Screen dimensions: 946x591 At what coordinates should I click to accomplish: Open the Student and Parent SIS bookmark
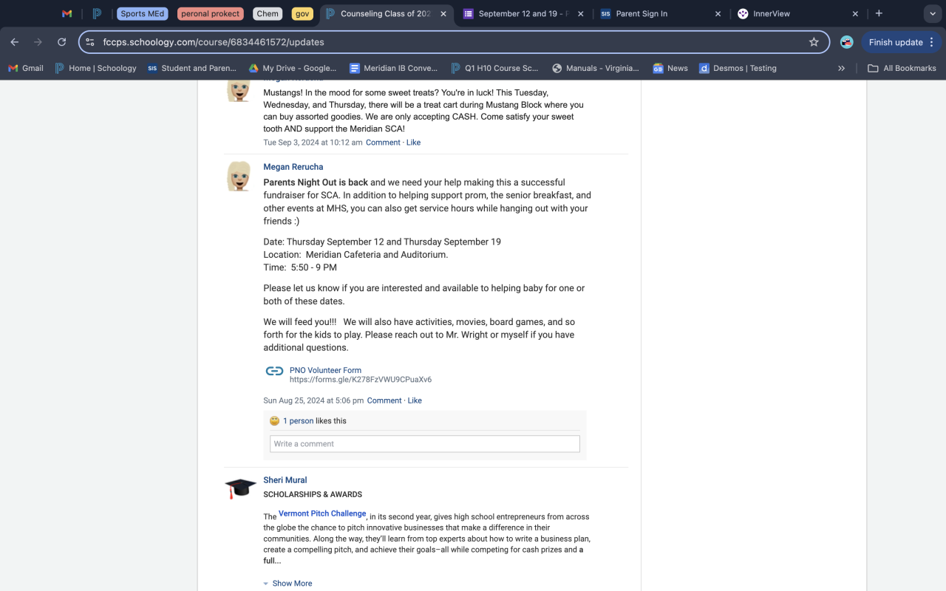coord(192,68)
